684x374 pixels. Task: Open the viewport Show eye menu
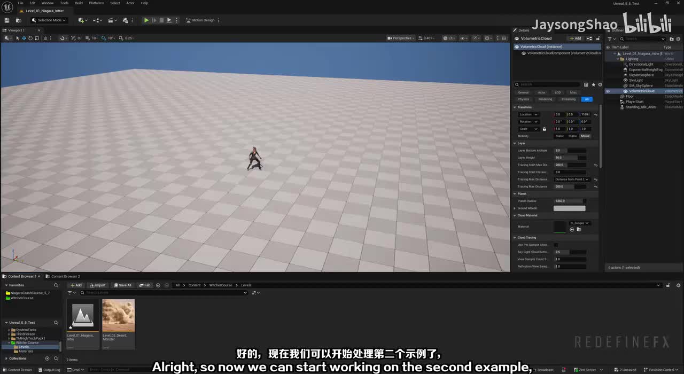click(464, 38)
